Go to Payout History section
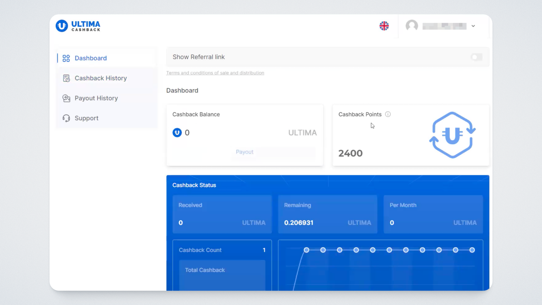Viewport: 542px width, 305px height. click(96, 98)
